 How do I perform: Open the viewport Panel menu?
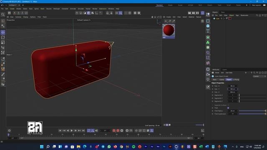[x=45, y=17]
